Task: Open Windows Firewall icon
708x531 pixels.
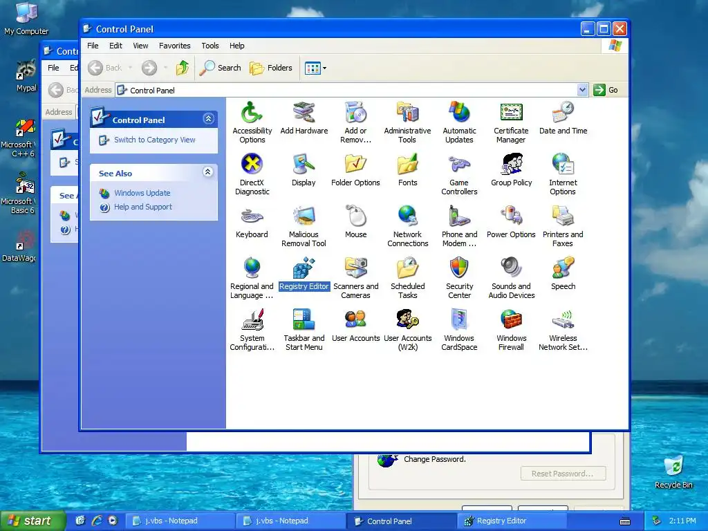Action: tap(511, 330)
